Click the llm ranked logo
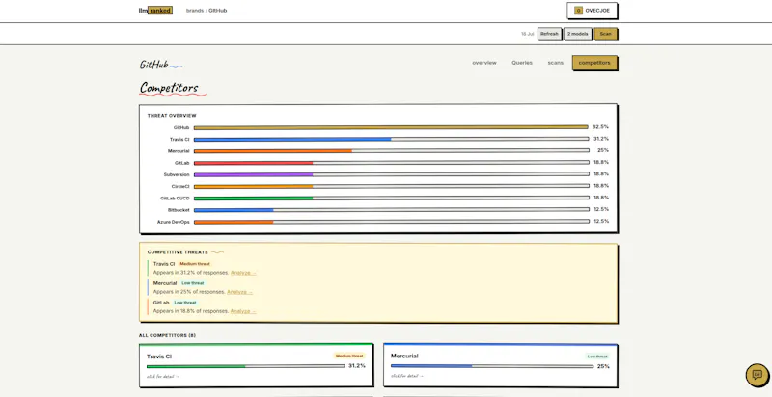Image resolution: width=772 pixels, height=397 pixels. click(x=155, y=11)
